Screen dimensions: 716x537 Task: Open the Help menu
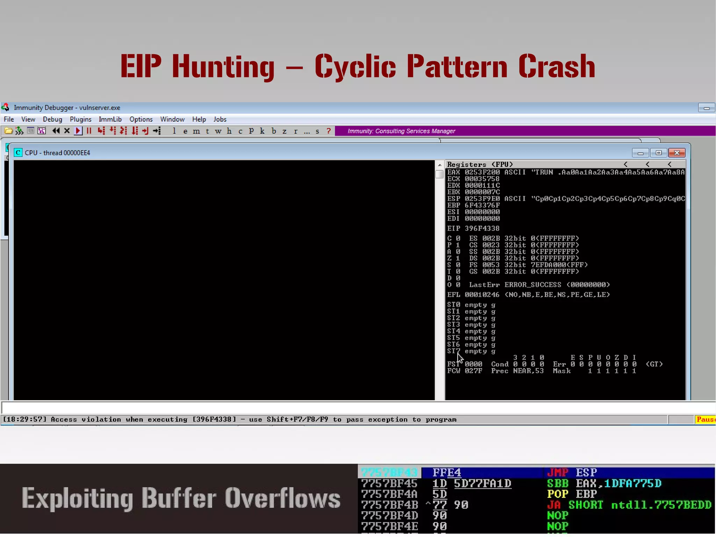(x=199, y=119)
